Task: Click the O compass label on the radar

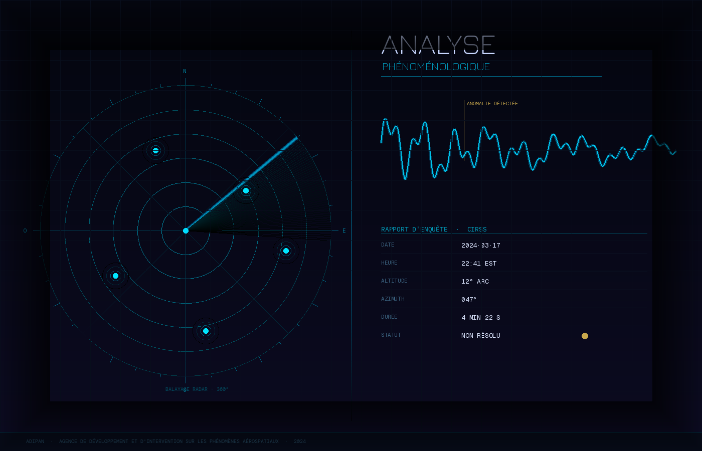Action: click(x=25, y=231)
